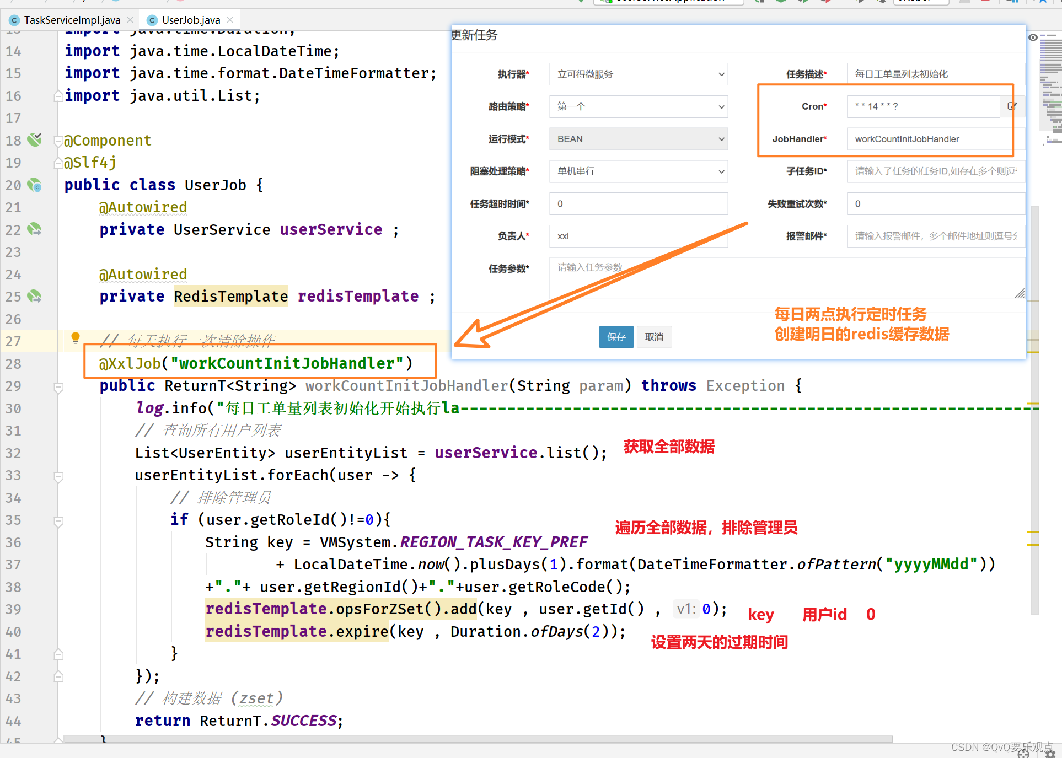Screen dimensions: 1062x758
Task: Click the 子任务ID input field
Action: coord(936,171)
